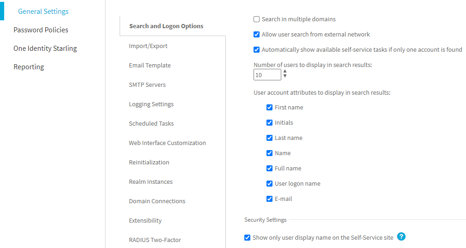Toggle the User logon name checkbox

coord(269,183)
